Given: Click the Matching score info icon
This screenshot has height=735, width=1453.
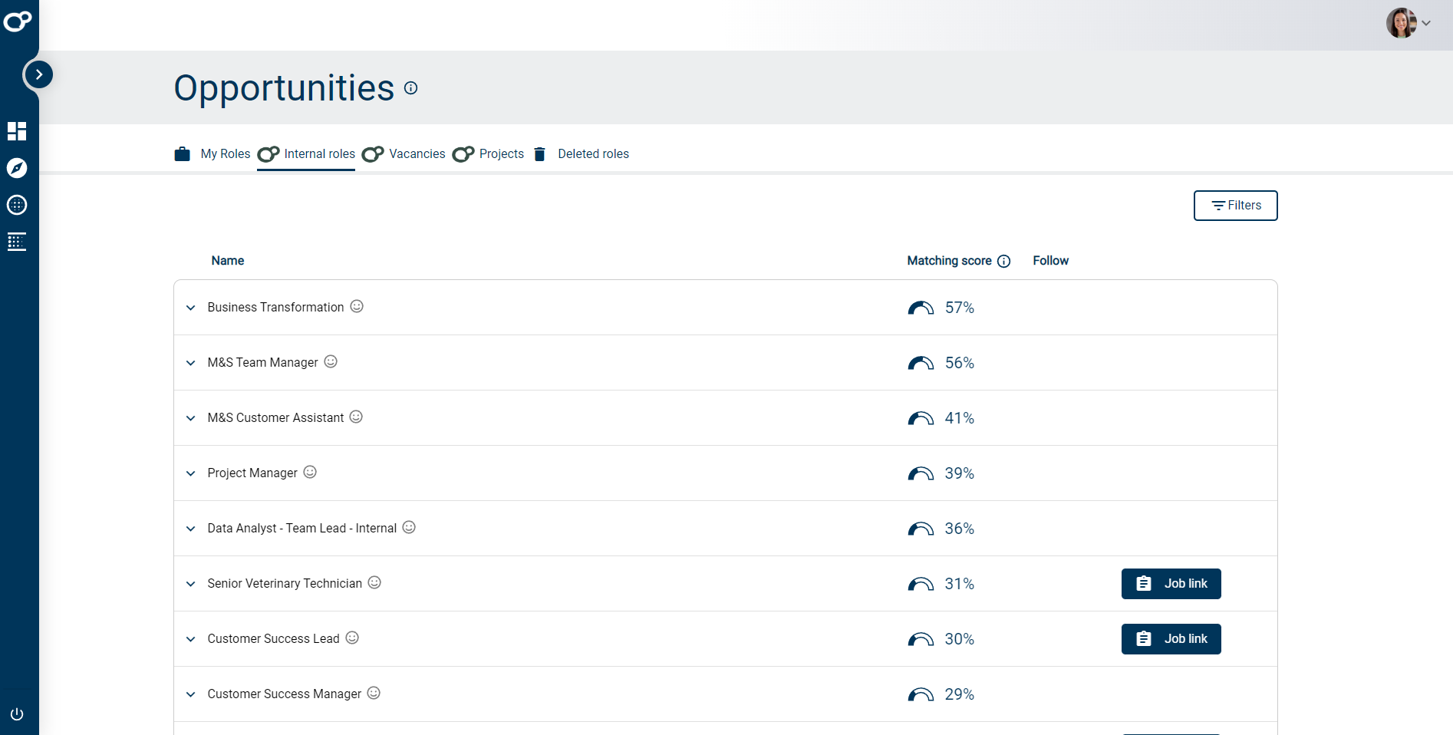Looking at the screenshot, I should pyautogui.click(x=1003, y=262).
